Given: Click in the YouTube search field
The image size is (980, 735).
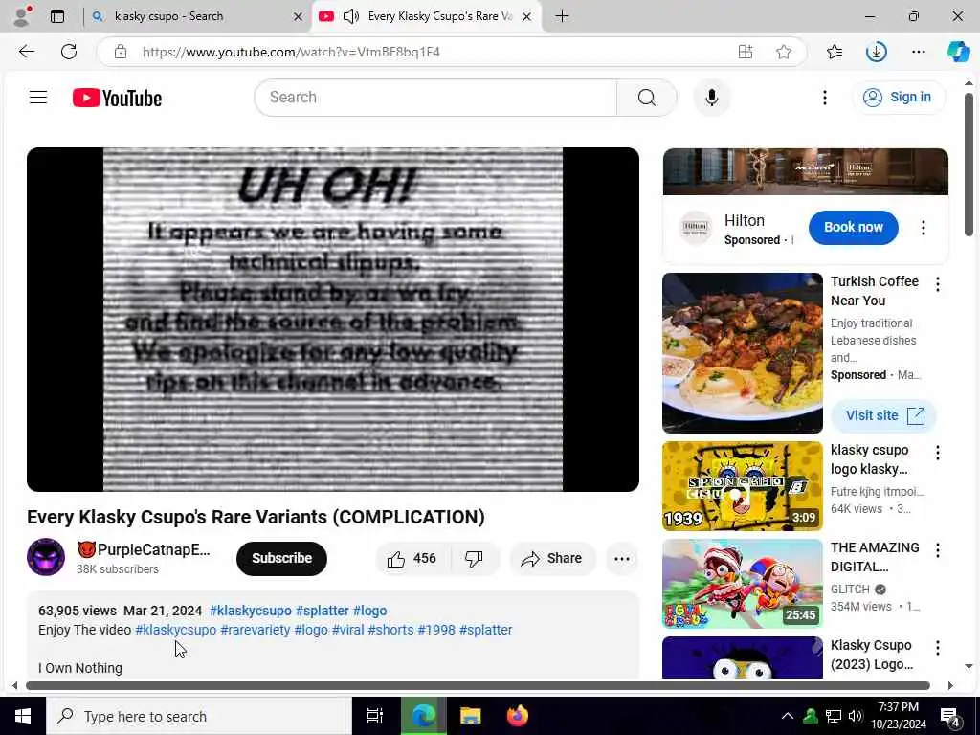Looking at the screenshot, I should (x=435, y=98).
